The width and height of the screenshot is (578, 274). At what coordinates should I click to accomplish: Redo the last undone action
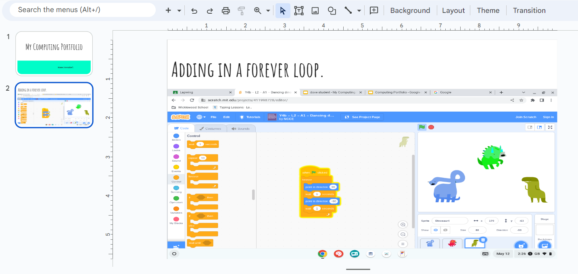click(210, 10)
